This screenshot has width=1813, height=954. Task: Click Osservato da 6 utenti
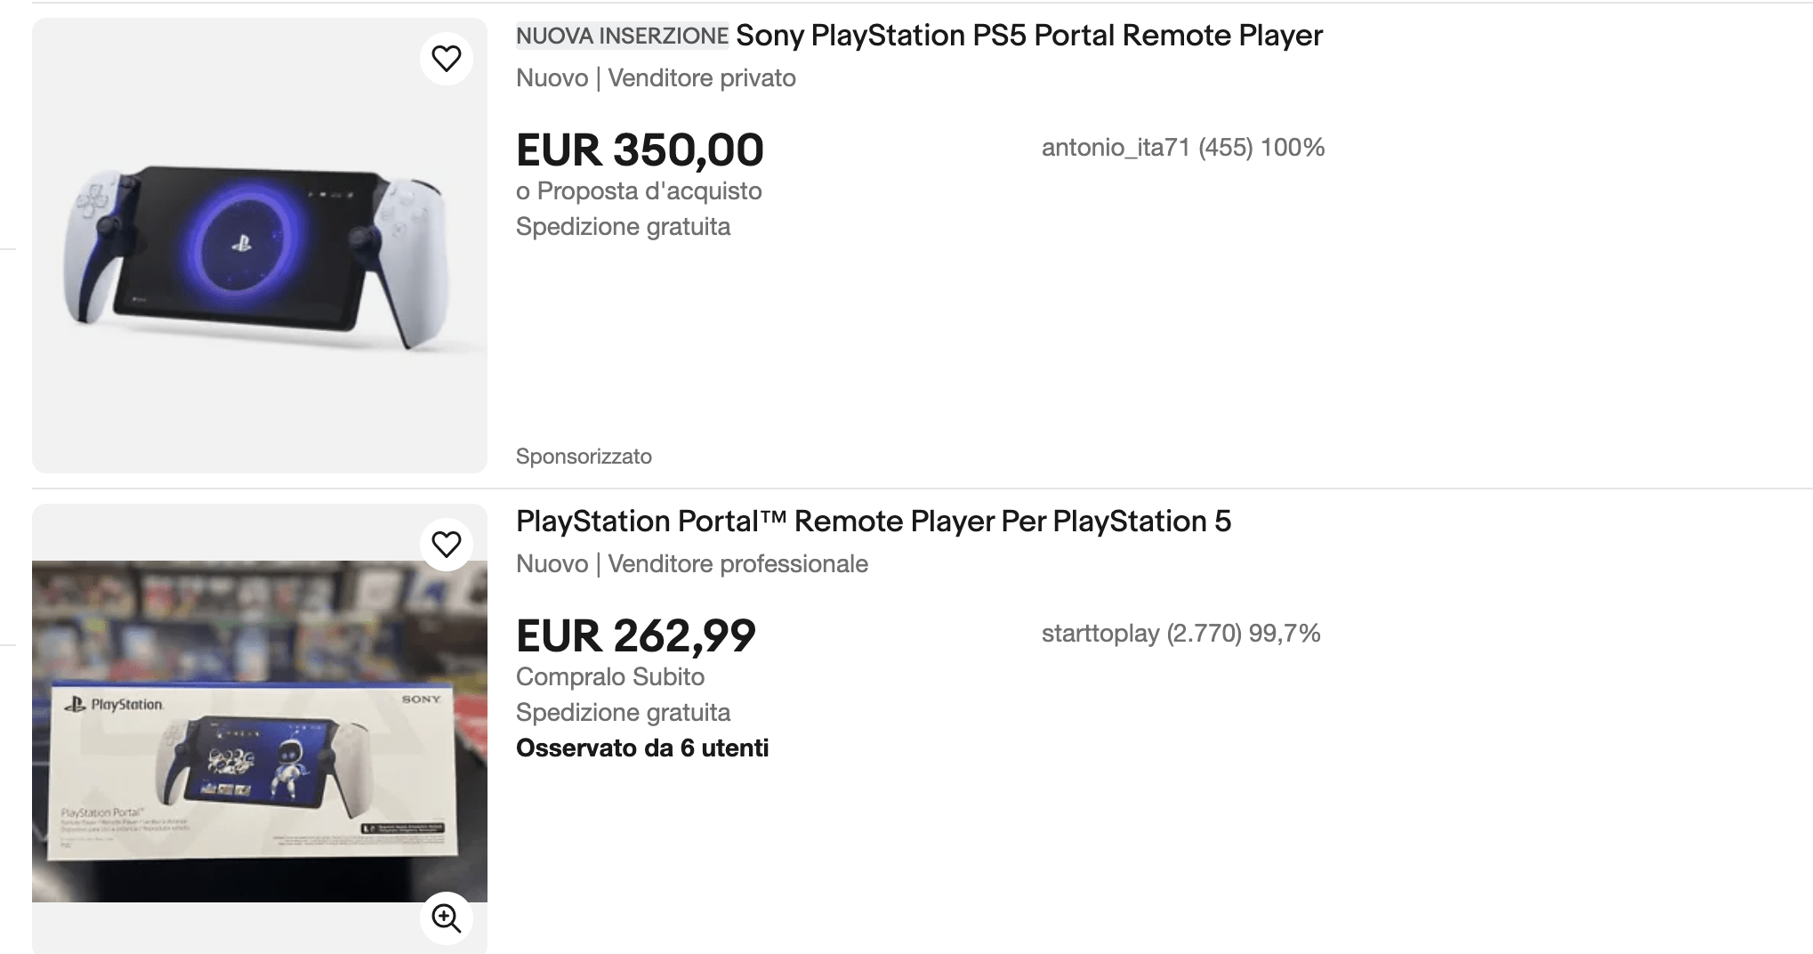pos(641,748)
